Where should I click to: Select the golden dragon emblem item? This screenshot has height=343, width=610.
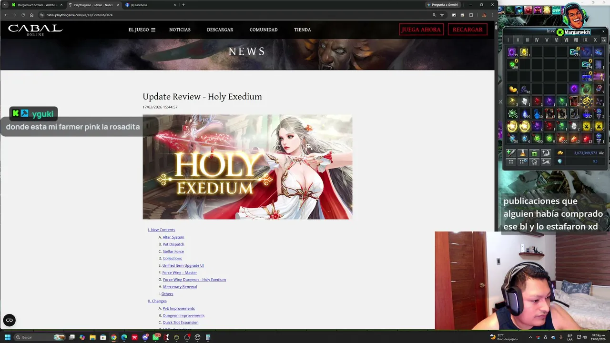(x=587, y=101)
